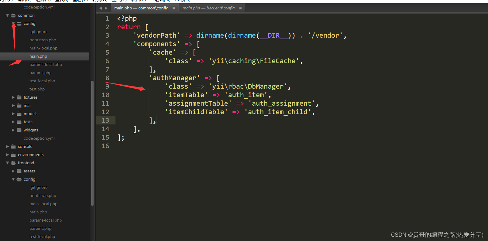Click line number 16 in gutter
Screen dimensions: 488x241
pyautogui.click(x=105, y=146)
